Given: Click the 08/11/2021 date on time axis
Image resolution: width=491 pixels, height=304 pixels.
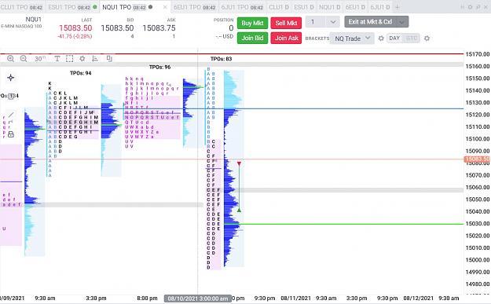Looking at the screenshot, I should pyautogui.click(x=295, y=298).
